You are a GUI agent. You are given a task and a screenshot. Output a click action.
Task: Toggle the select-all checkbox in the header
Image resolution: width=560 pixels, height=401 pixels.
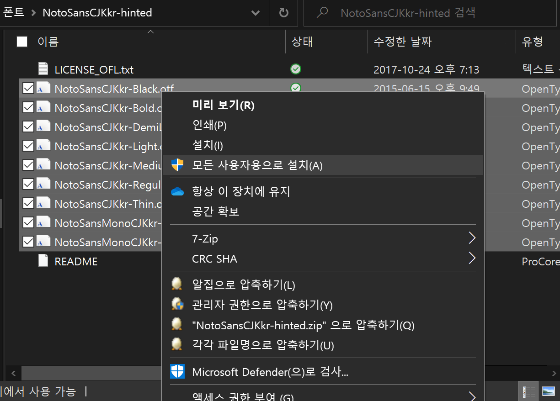point(21,42)
